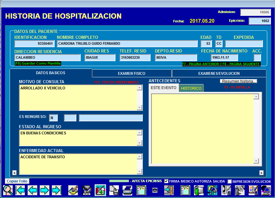Screen dimensions: 275x198
Task: Click page previous/next F7 F8 label
Action: click(221, 64)
